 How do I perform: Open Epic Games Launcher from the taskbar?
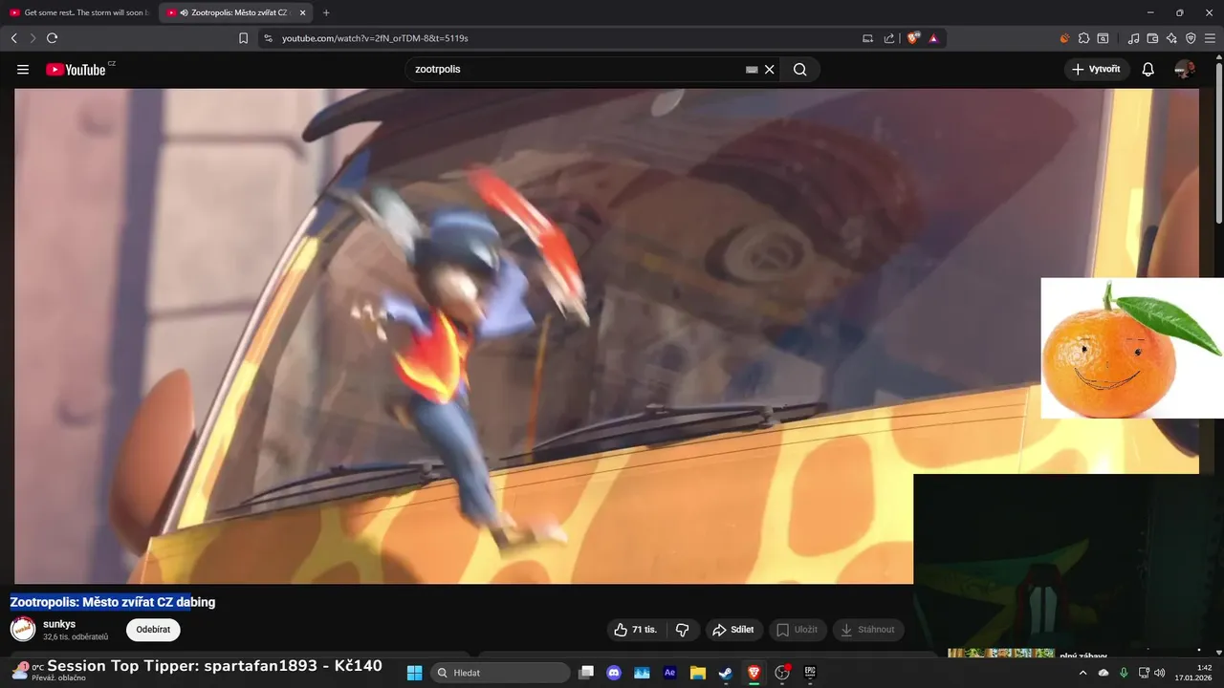810,673
